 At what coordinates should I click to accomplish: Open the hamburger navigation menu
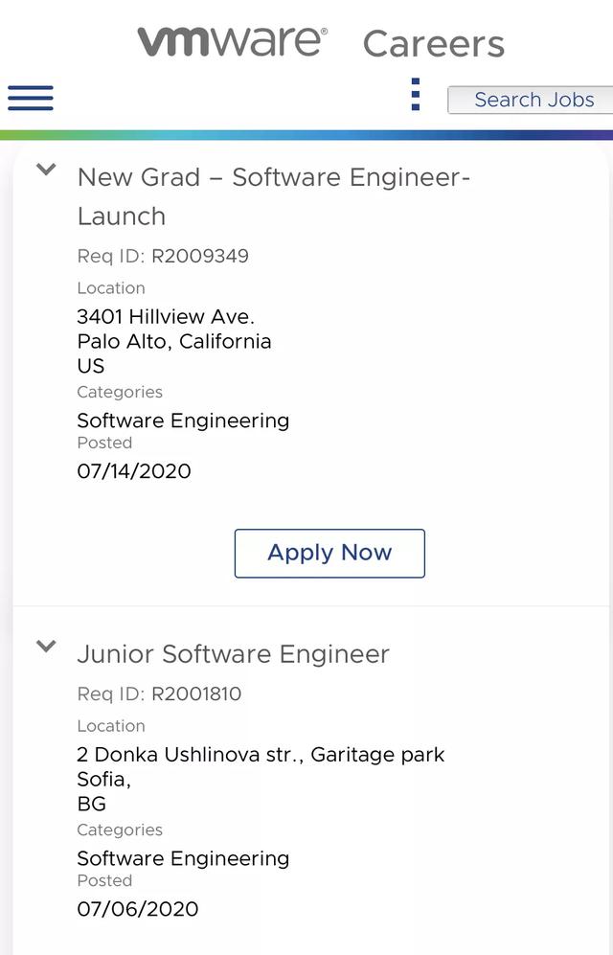click(x=31, y=98)
